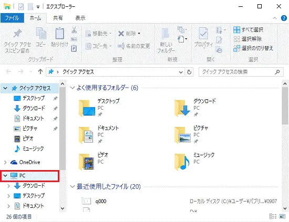
Task: Collapse the PC tree node
Action: [x=5, y=176]
